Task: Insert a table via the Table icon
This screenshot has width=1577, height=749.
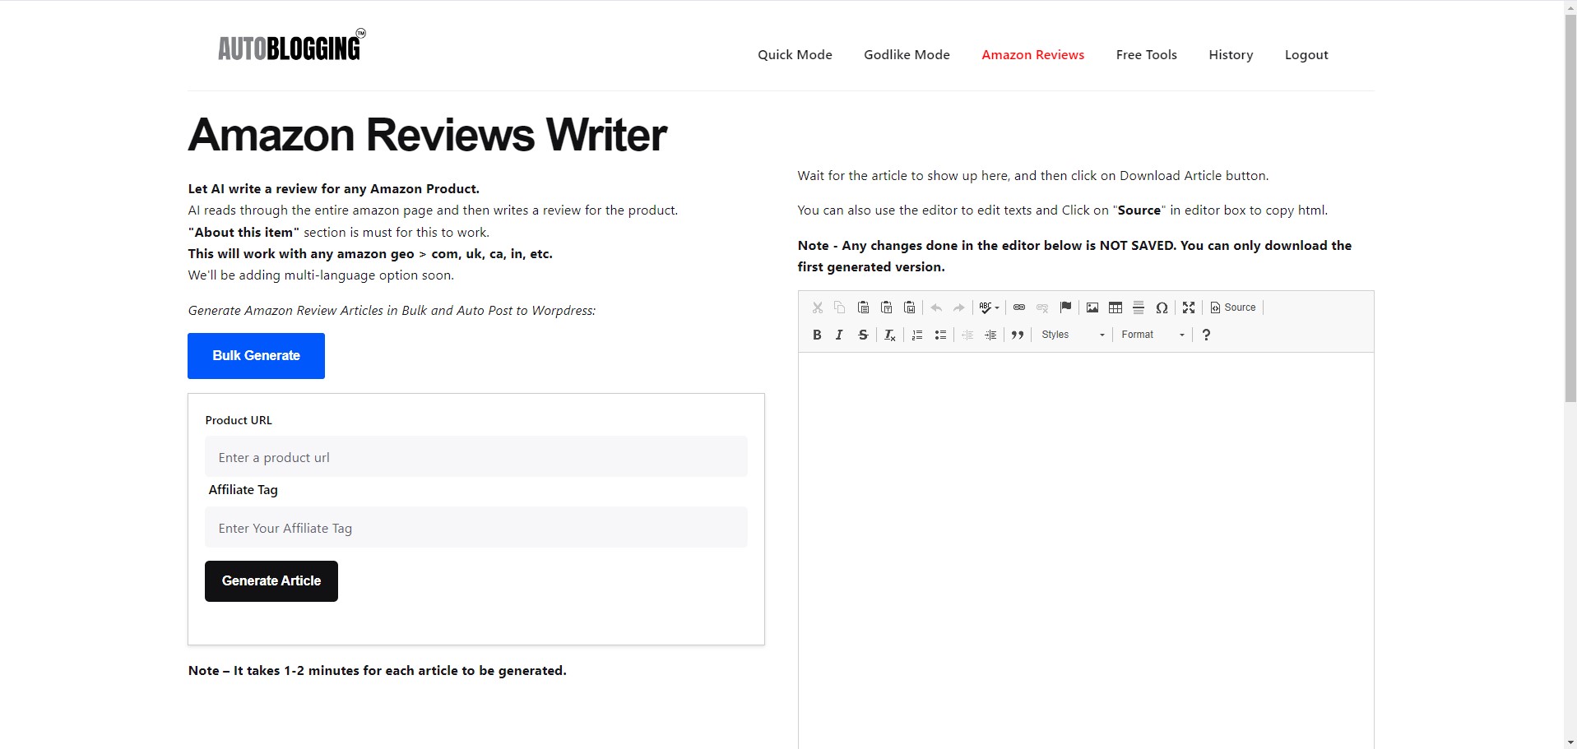Action: (1115, 307)
